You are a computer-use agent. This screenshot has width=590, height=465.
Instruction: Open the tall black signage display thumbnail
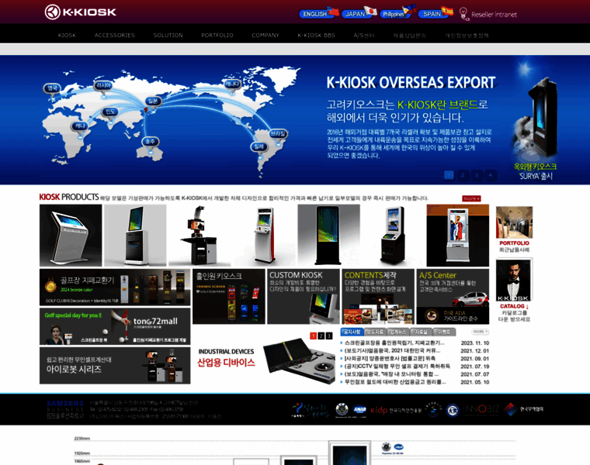(x=329, y=236)
